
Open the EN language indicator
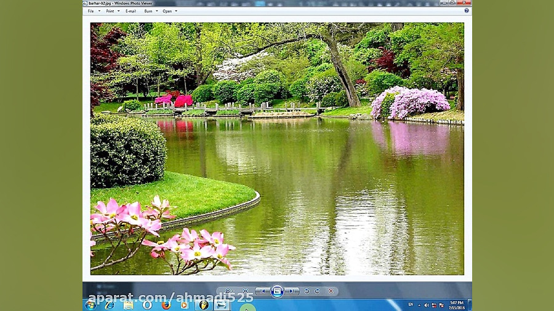pyautogui.click(x=411, y=304)
